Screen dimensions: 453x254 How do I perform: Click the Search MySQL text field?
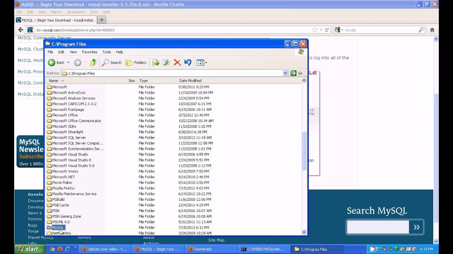point(378,227)
